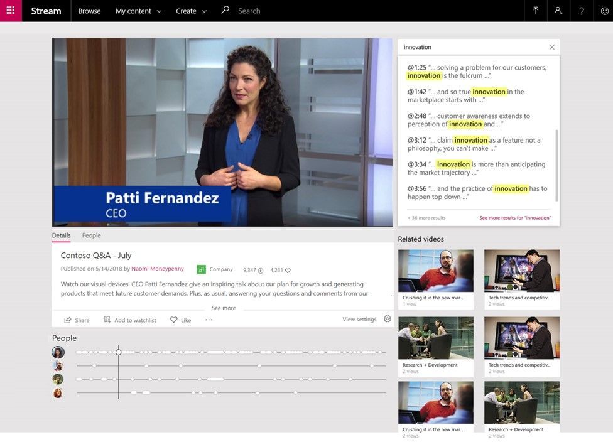Image resolution: width=613 pixels, height=442 pixels.
Task: Open the three-dot more actions menu
Action: click(x=209, y=320)
